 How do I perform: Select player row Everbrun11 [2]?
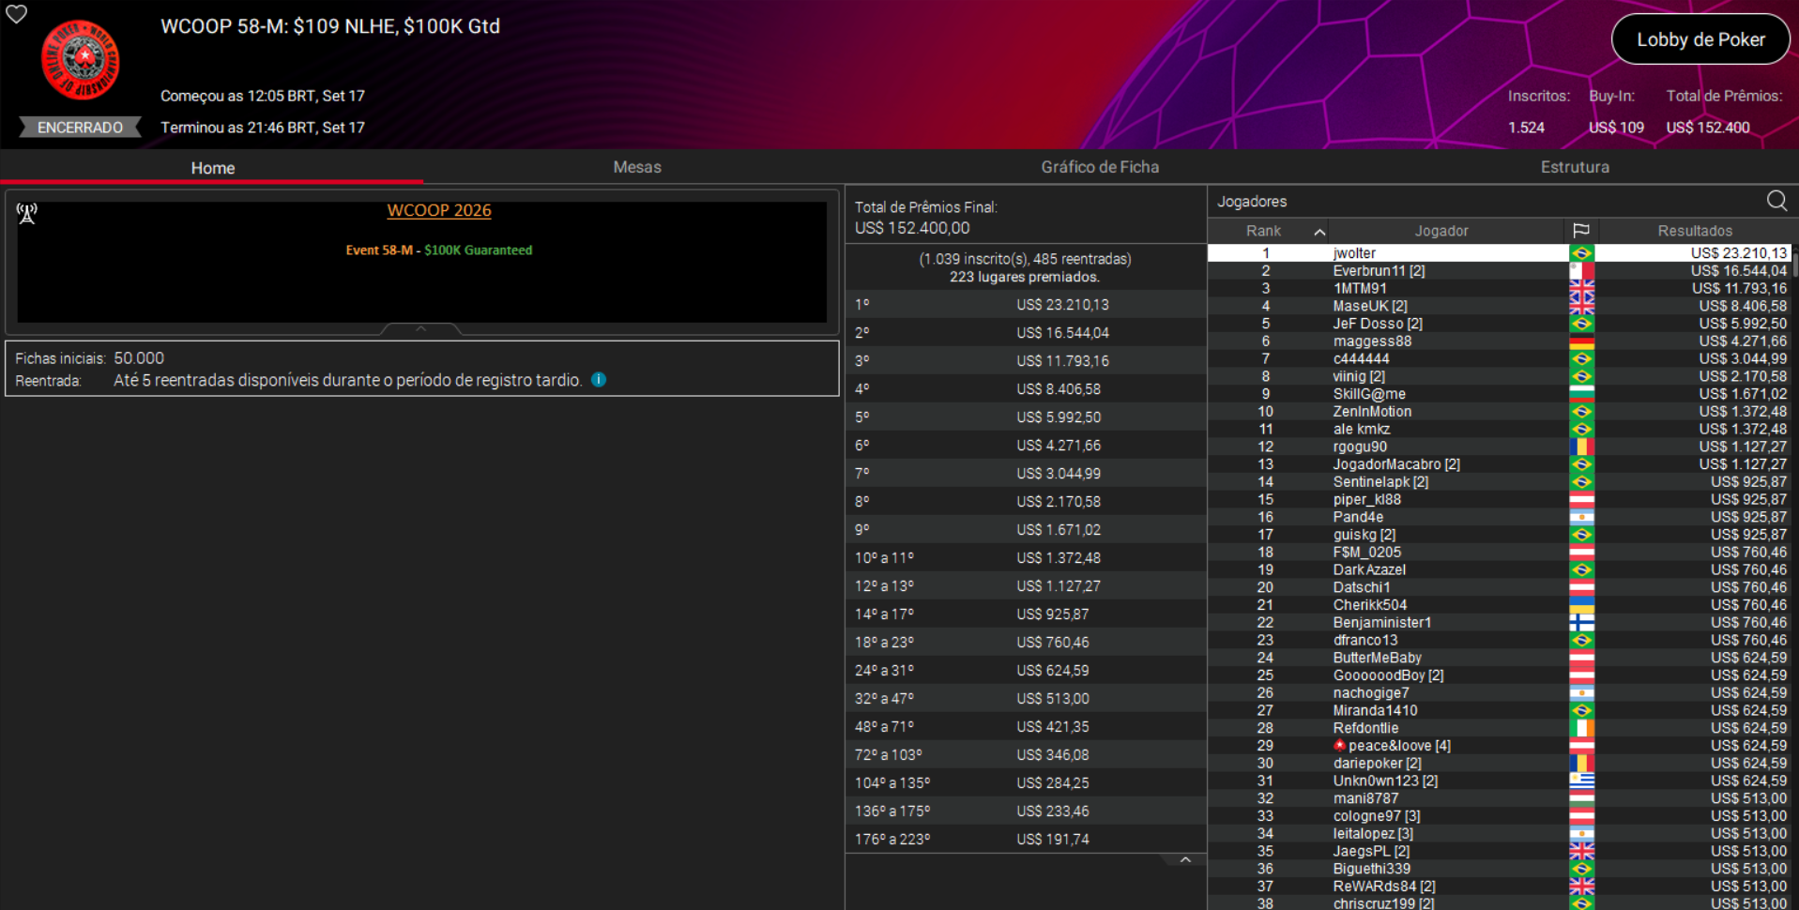1499,271
